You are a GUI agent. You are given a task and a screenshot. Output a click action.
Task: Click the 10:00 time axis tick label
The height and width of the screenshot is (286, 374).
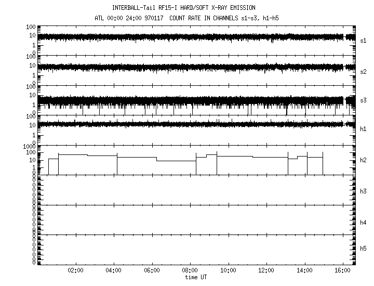tap(228, 270)
